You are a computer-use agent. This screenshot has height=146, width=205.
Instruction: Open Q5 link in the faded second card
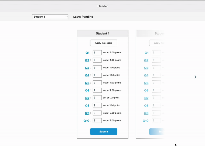pos(146,83)
